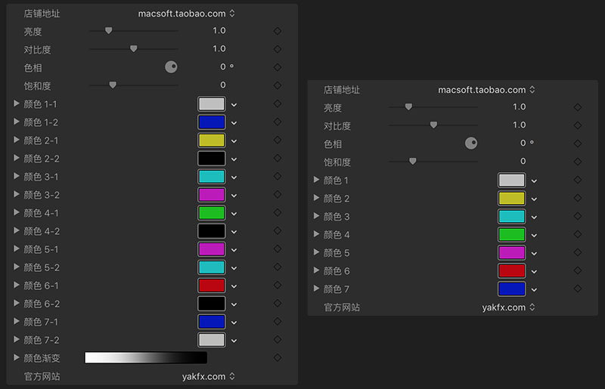Image resolution: width=605 pixels, height=389 pixels.
Task: Add keyframe on 颜色 1-1 row
Action: [x=277, y=103]
